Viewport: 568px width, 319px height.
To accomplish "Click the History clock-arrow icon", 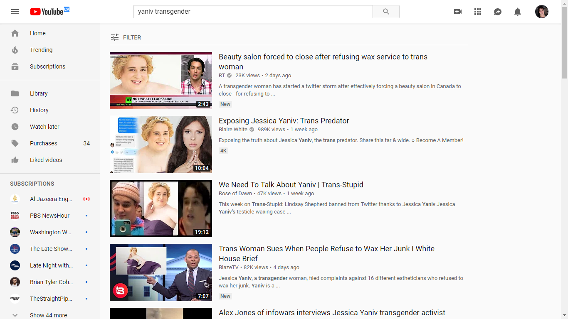I will pyautogui.click(x=15, y=110).
